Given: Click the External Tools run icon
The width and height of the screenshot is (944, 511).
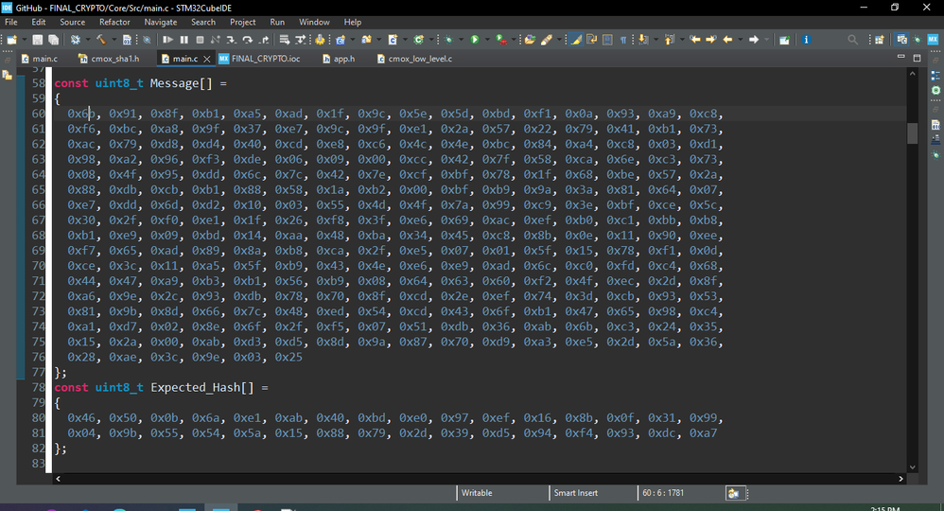Looking at the screenshot, I should point(501,39).
